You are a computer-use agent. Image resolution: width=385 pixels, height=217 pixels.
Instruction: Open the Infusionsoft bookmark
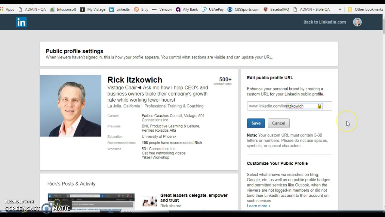(63, 9)
